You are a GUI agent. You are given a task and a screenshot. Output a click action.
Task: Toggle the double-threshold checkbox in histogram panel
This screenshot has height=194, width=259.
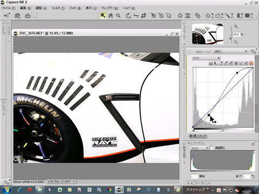click(212, 148)
